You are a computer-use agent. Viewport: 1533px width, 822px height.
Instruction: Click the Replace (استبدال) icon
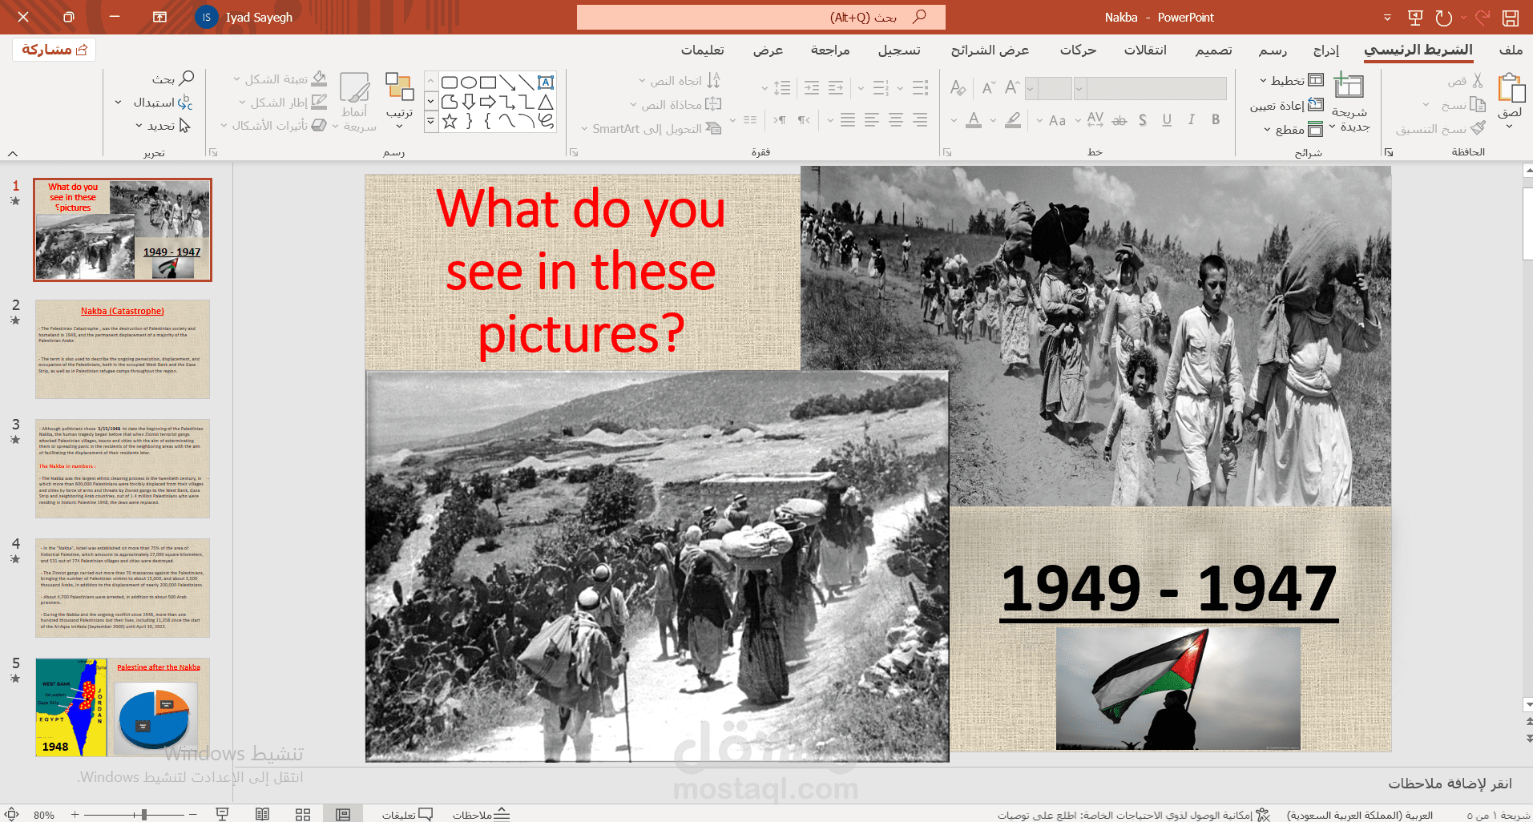tap(186, 102)
